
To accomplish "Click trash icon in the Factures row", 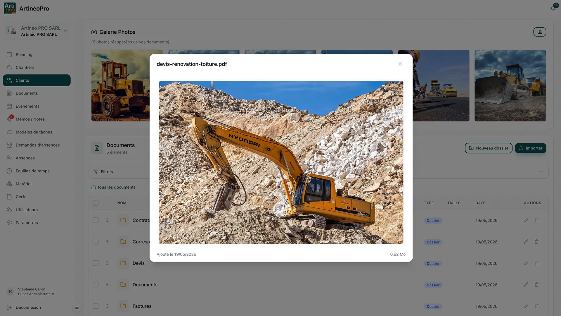I will coord(537,306).
